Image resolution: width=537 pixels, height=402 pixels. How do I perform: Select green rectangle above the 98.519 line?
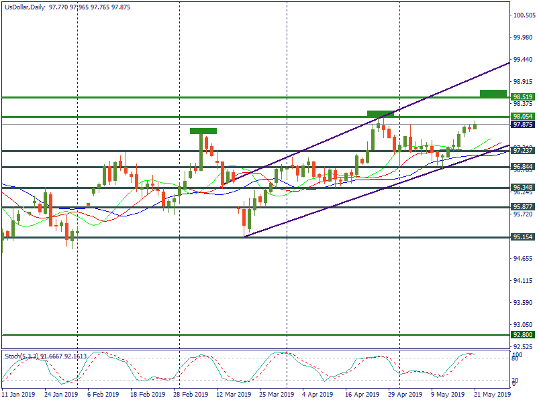pos(493,93)
